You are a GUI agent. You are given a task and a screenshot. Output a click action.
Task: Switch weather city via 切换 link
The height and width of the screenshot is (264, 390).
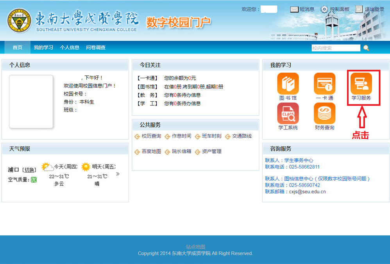tap(29, 170)
